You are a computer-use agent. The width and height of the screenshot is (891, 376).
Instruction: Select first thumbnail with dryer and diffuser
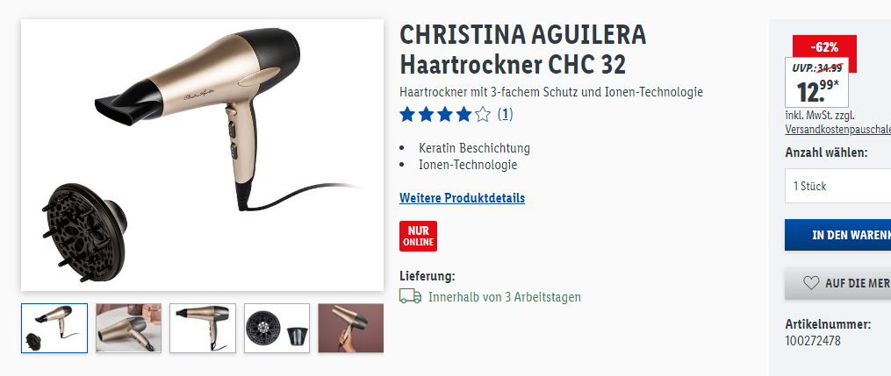click(54, 329)
